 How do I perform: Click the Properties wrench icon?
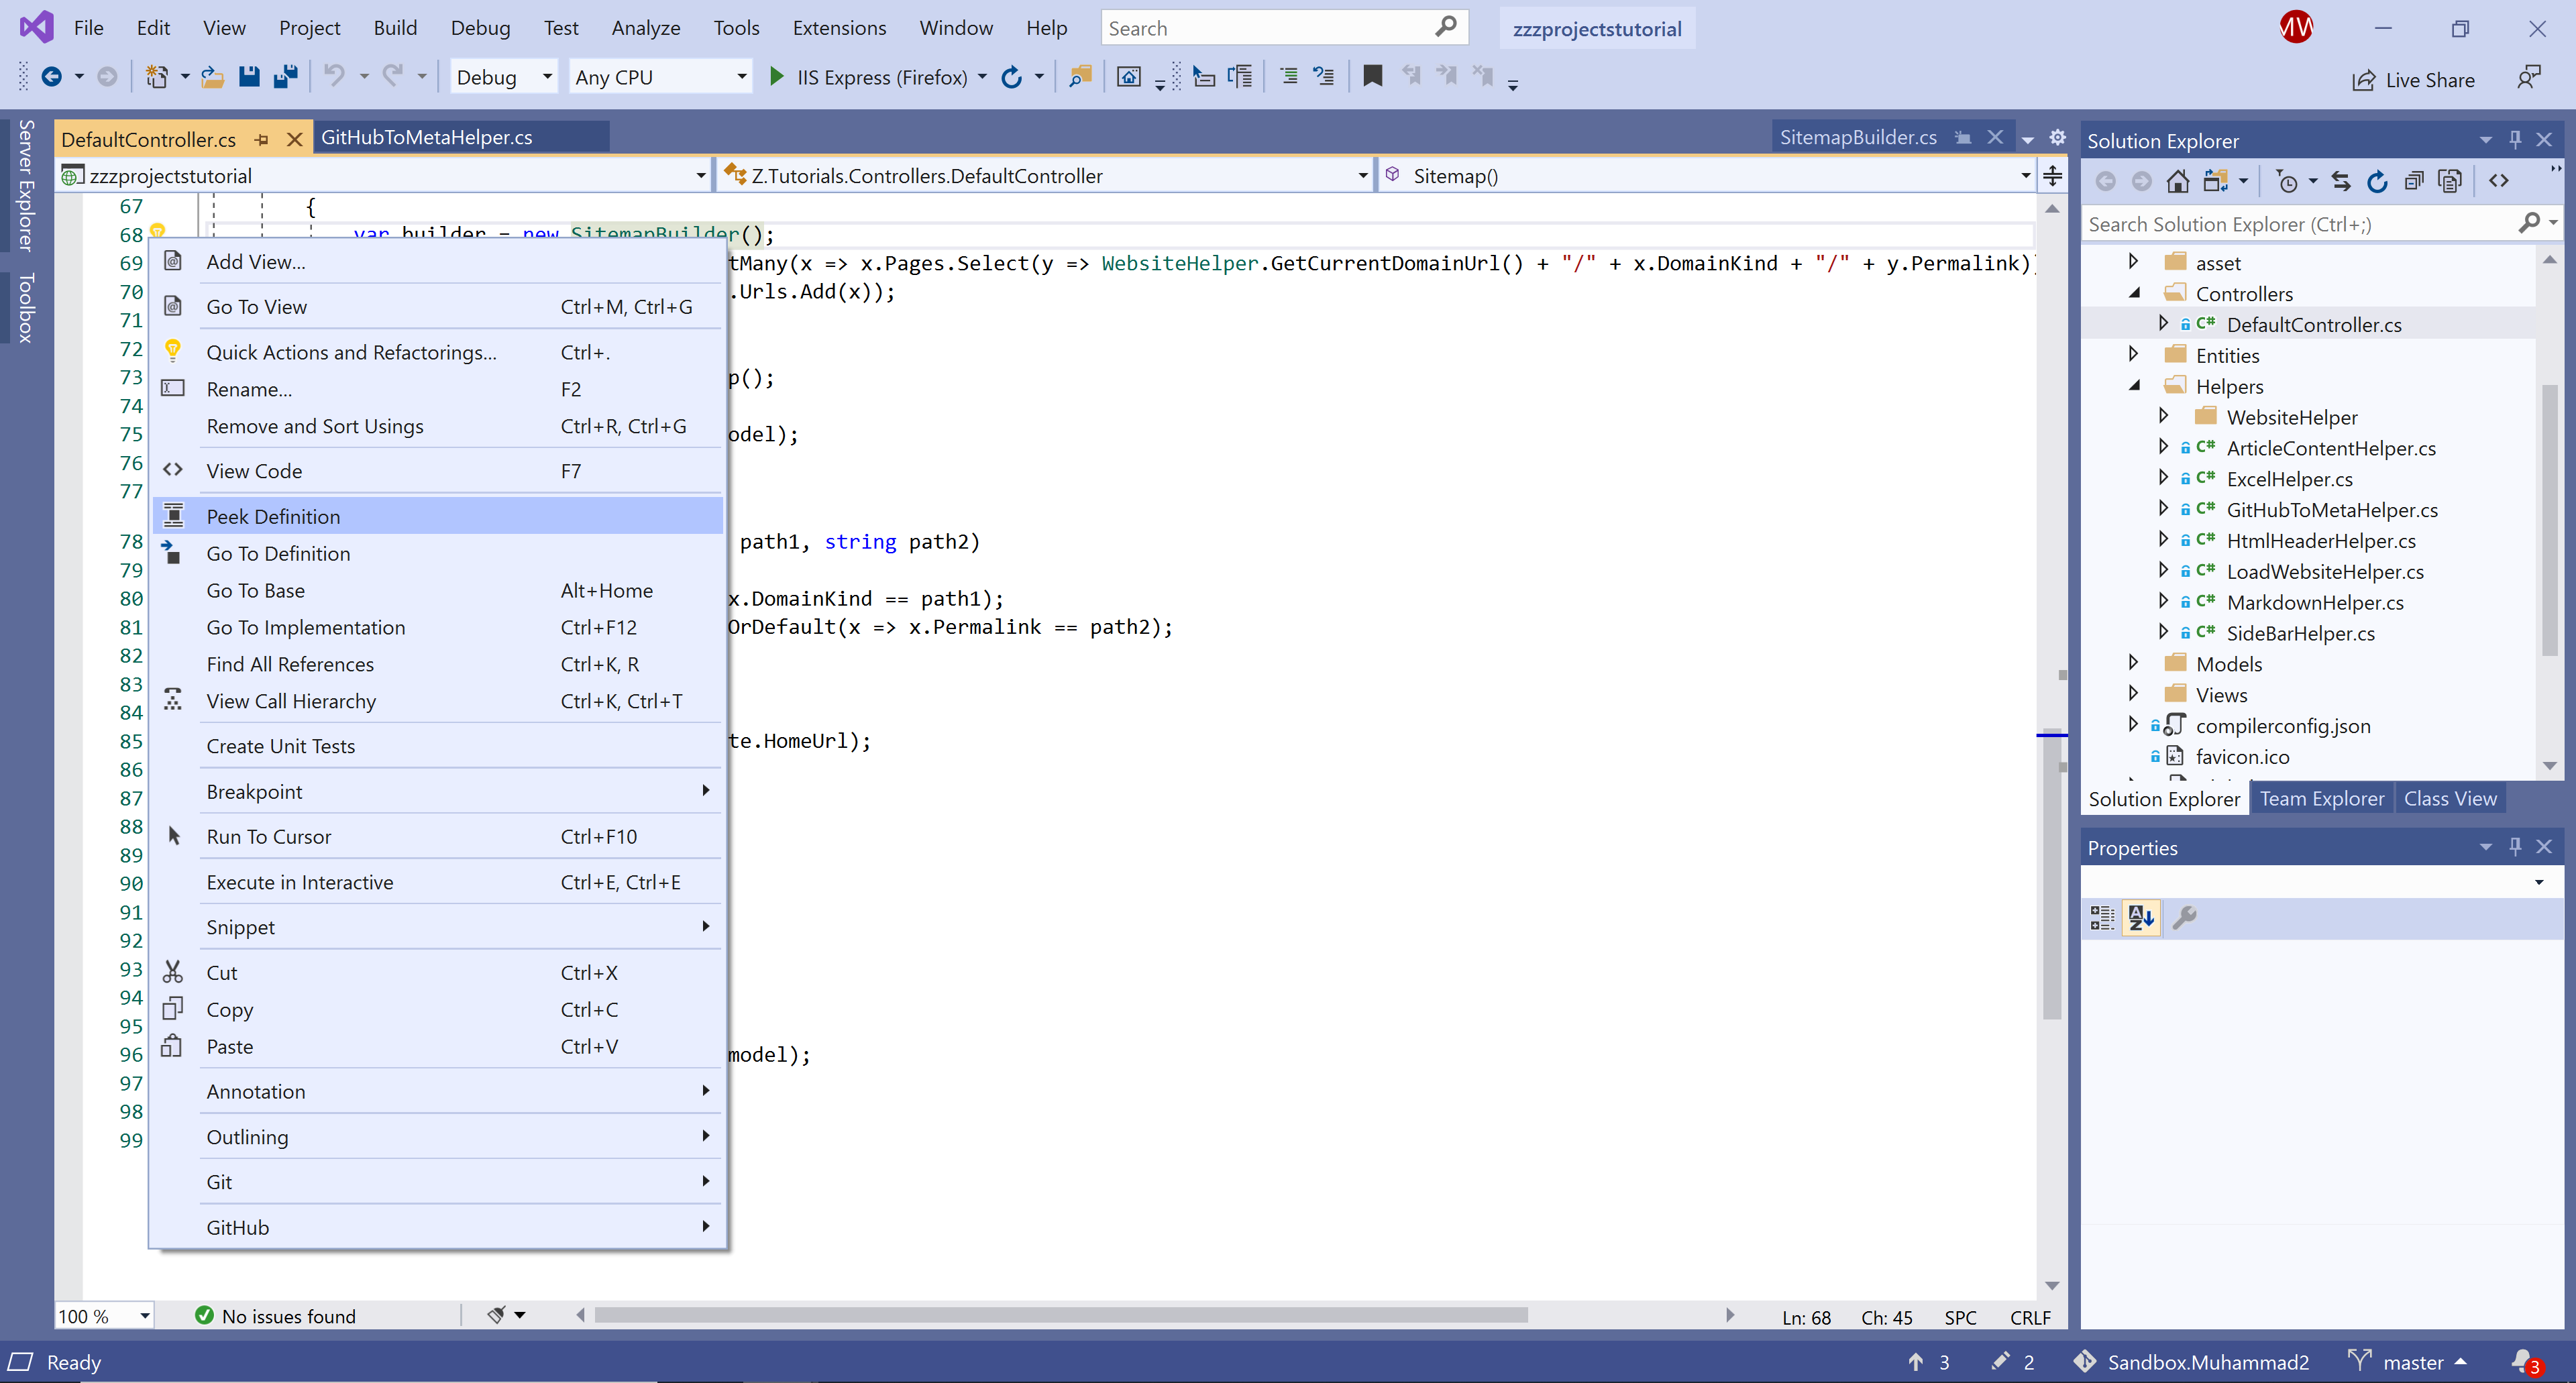(x=2185, y=917)
